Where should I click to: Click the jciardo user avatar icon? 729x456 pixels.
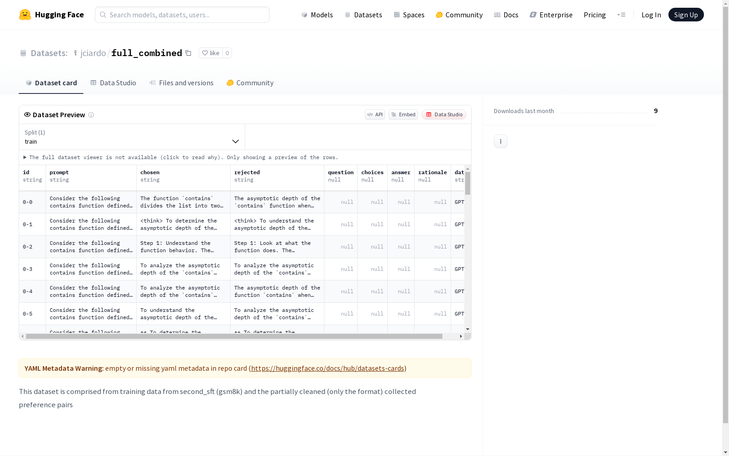tap(76, 53)
